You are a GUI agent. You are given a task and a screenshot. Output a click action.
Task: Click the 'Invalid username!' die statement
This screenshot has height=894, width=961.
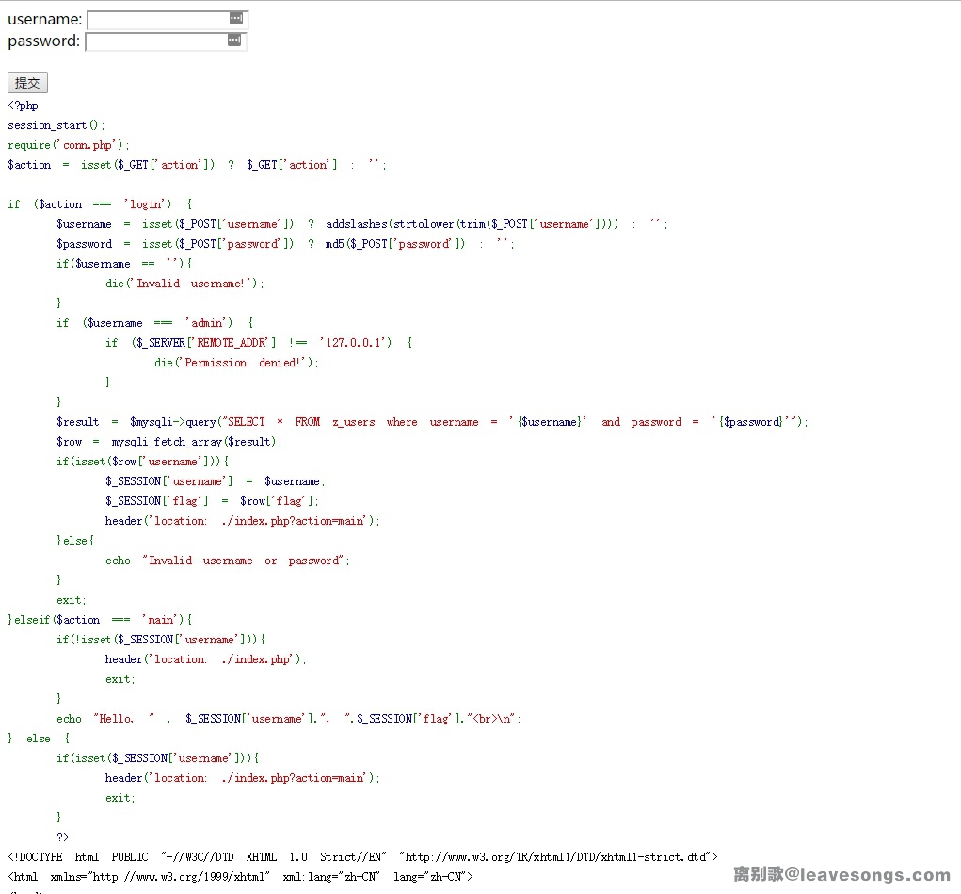pyautogui.click(x=184, y=284)
